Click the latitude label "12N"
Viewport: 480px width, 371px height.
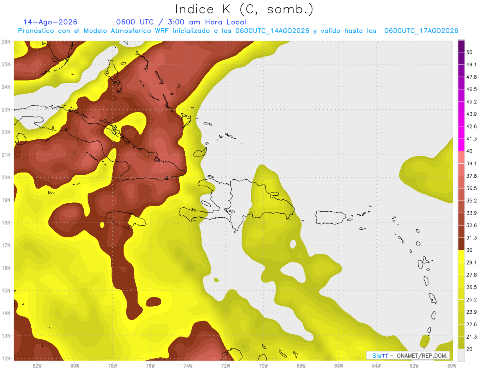click(6, 358)
